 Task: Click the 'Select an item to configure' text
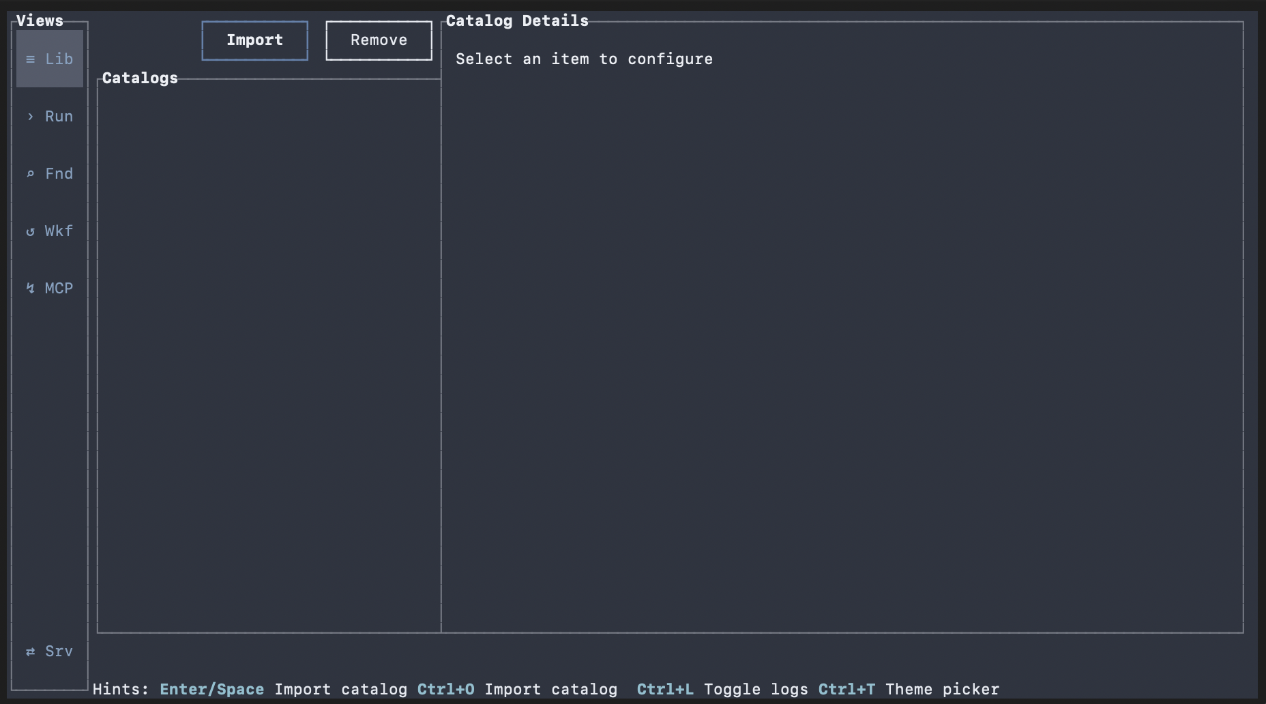(x=584, y=59)
